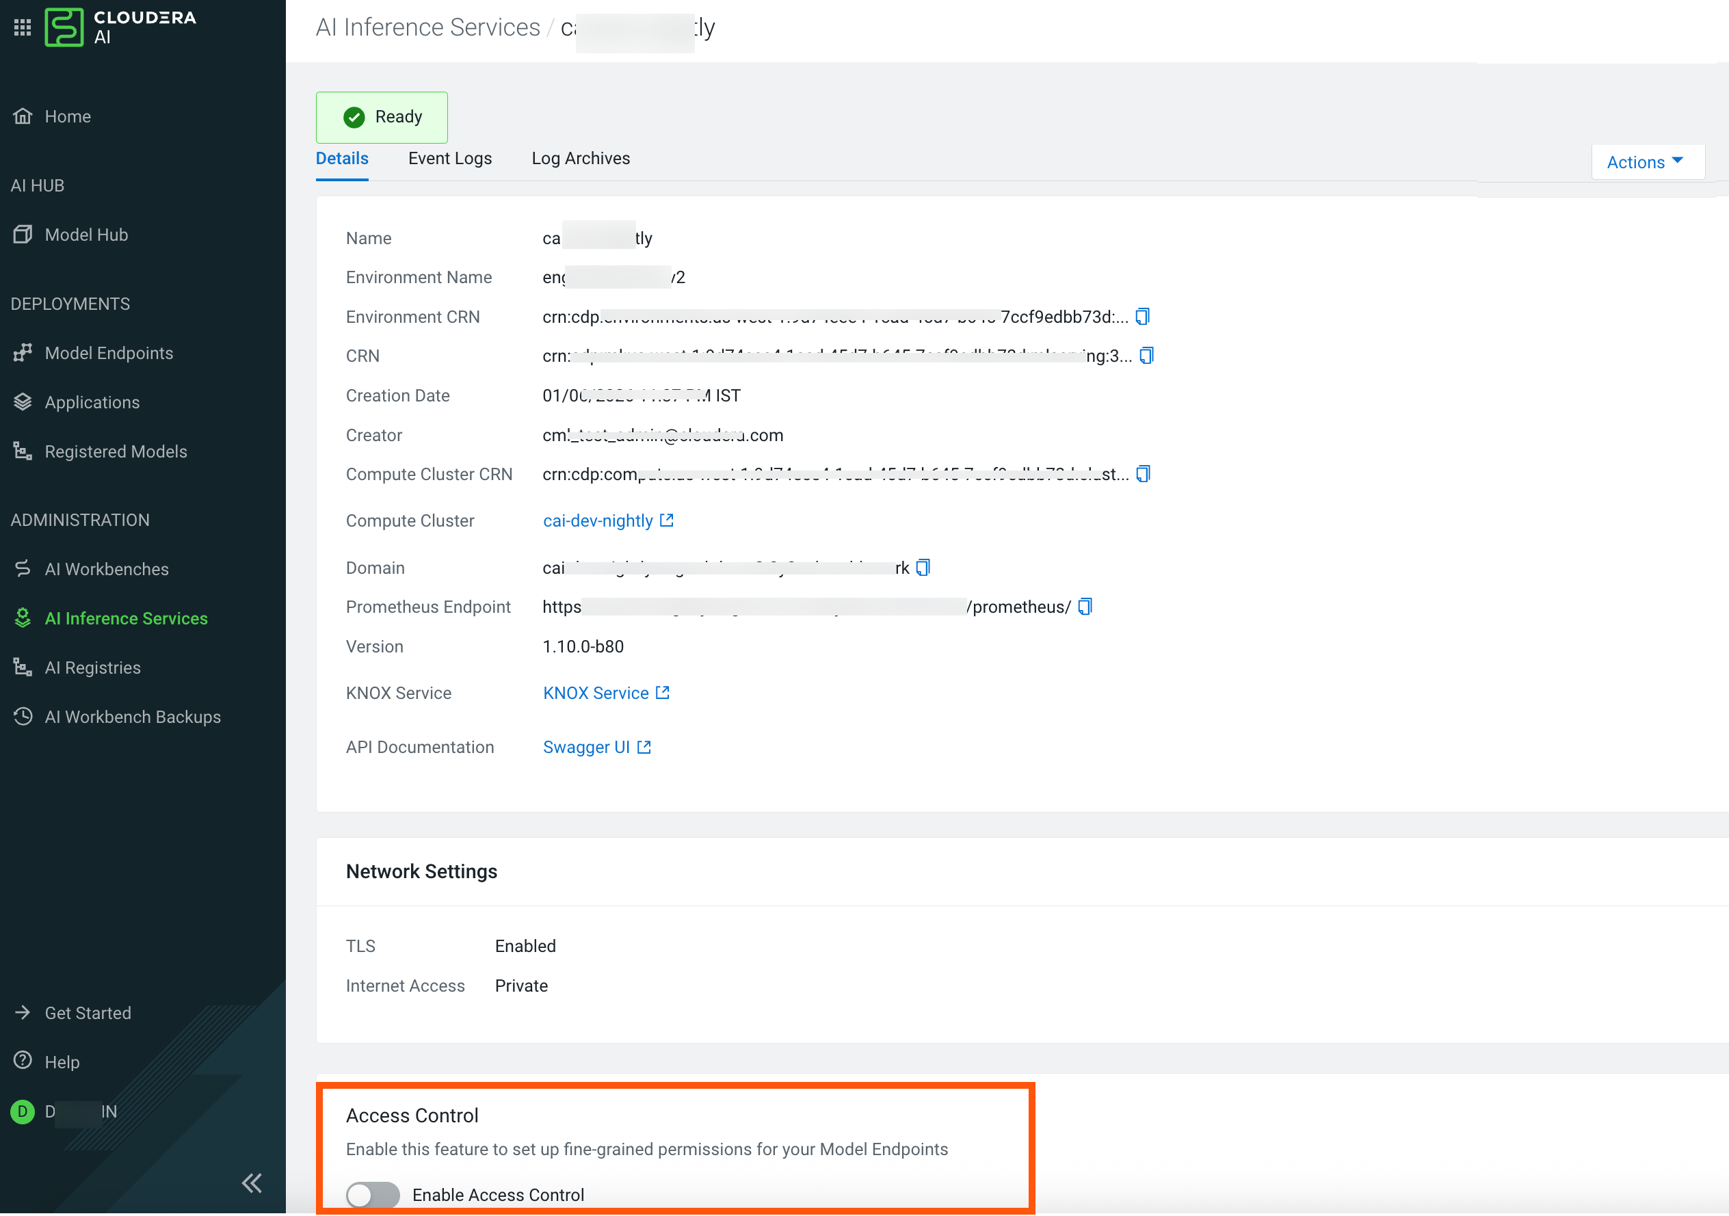Open the KNOX Service link
1729x1216 pixels.
click(x=596, y=693)
